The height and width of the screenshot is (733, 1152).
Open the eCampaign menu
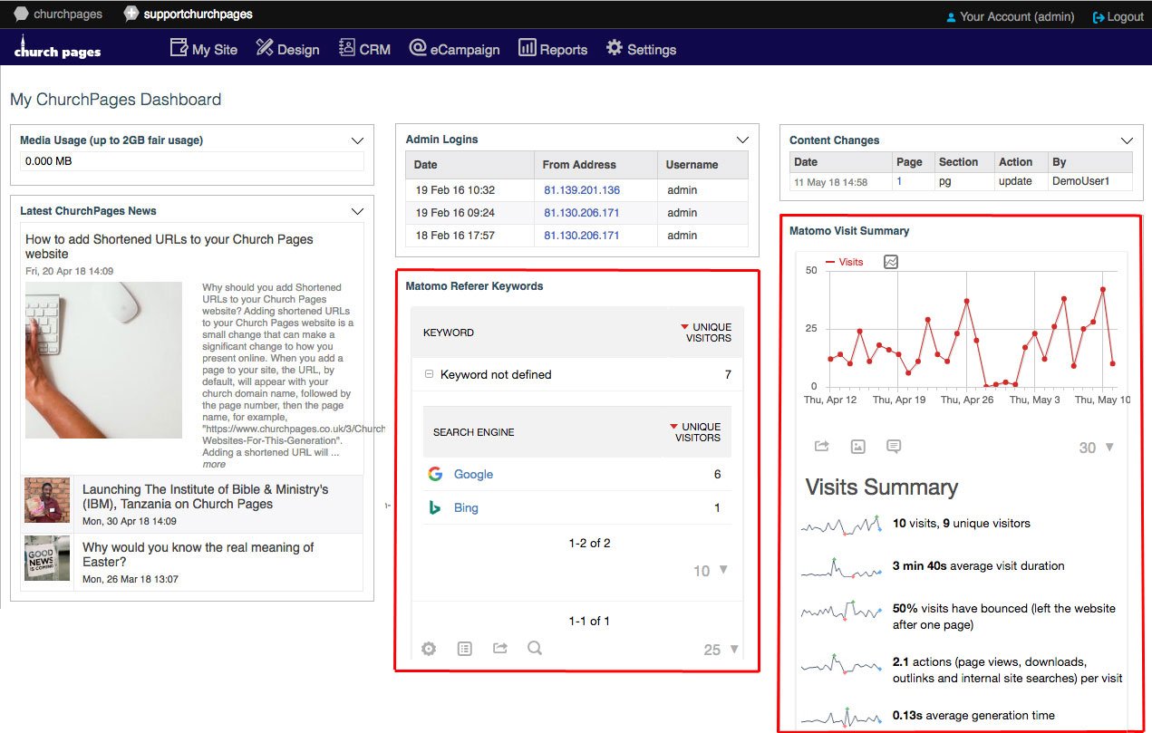tap(454, 49)
